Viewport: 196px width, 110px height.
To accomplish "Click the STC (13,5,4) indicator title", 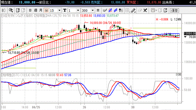I will click(x=22, y=75).
